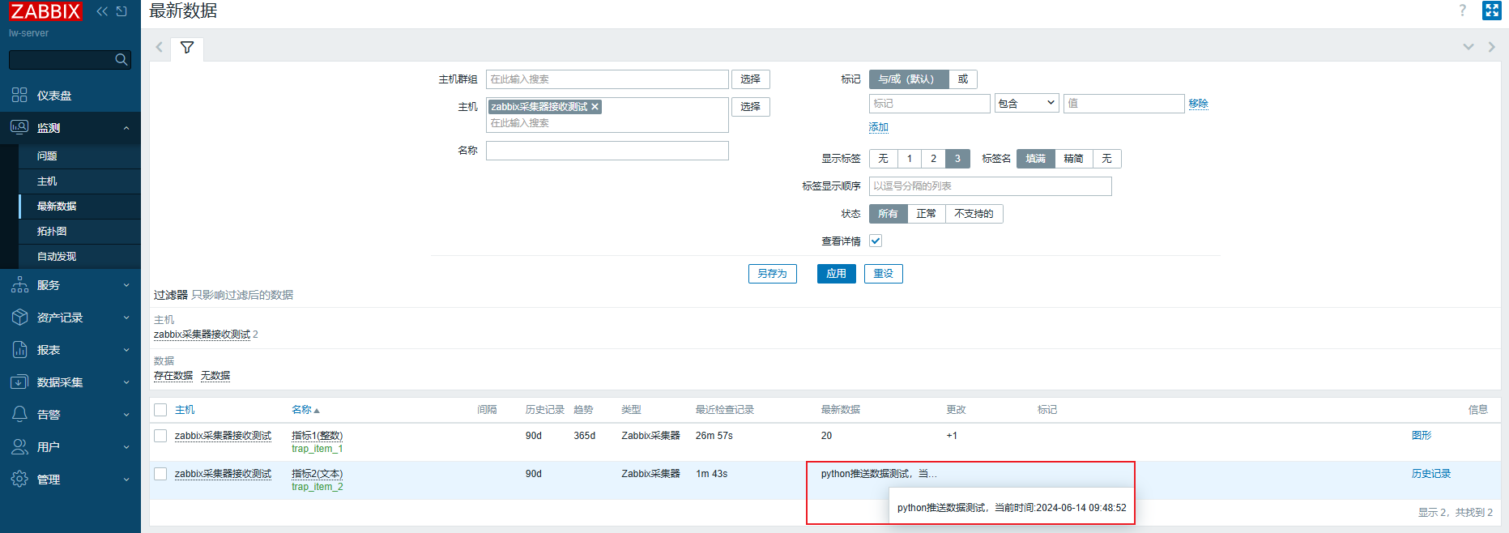
Task: Select 或 tag mode
Action: point(963,79)
